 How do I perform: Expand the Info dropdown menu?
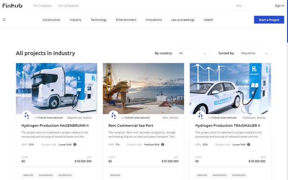tap(240, 6)
